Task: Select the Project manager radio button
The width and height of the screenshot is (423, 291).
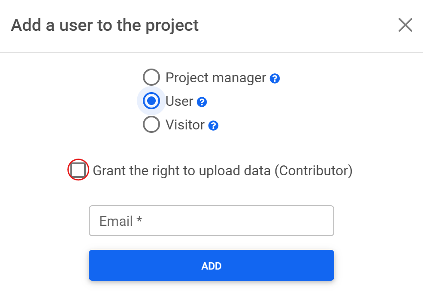Action: coord(151,78)
